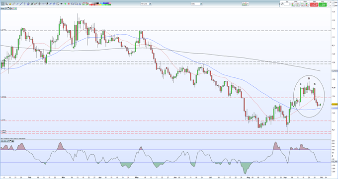Select the magnifier zoom tool
This screenshot has height=179, width=338.
6,3
